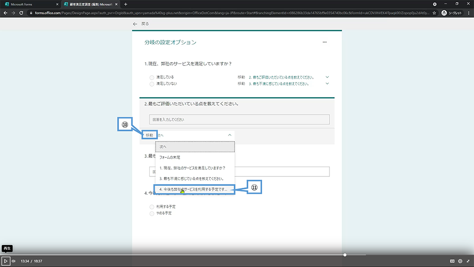The image size is (474, 267).
Task: Expand branch dropdown for 満足していない row
Action: coord(327,83)
